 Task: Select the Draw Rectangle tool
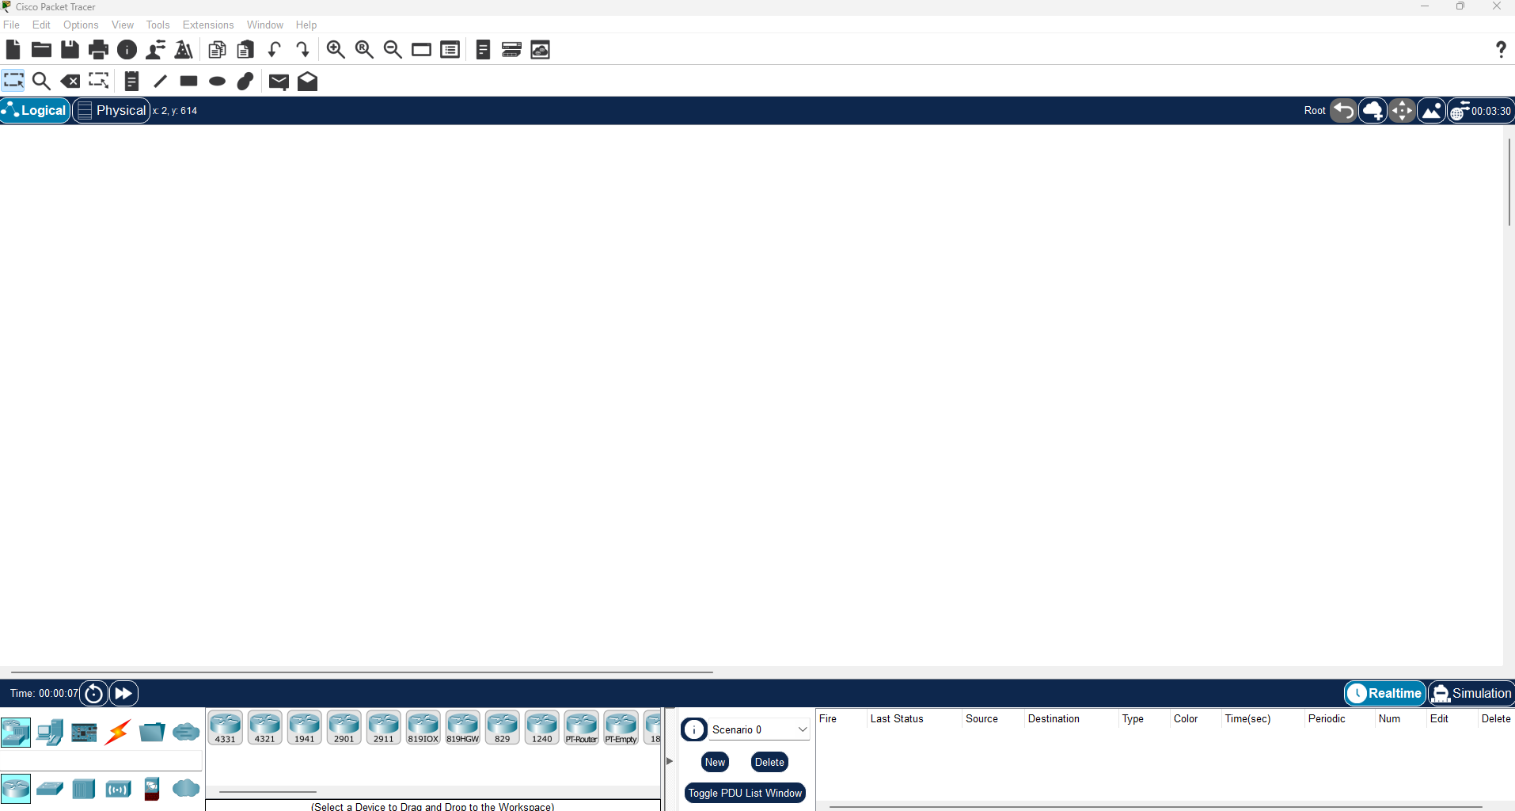coord(188,81)
